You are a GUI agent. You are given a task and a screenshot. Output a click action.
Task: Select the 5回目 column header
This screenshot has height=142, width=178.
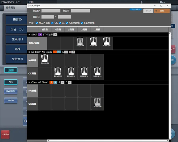pyautogui.click(x=44, y=30)
